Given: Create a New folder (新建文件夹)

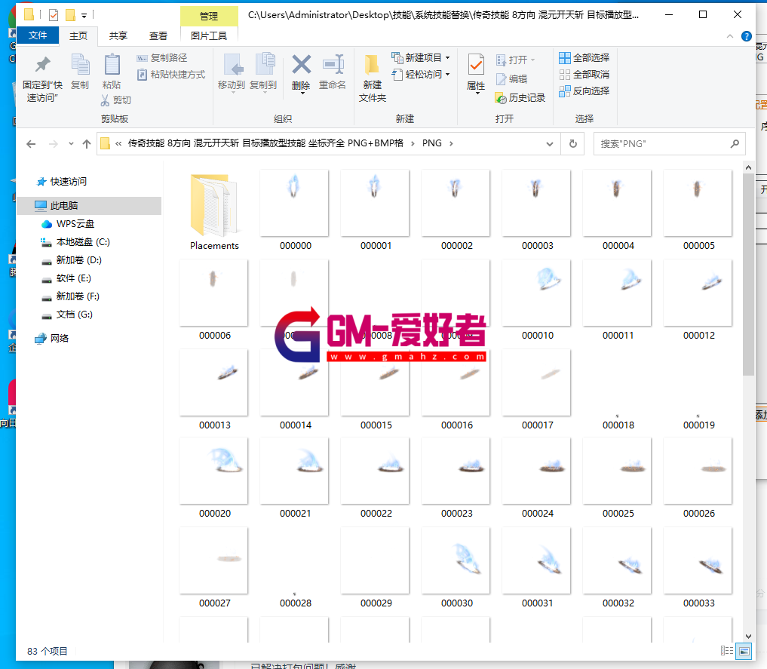Looking at the screenshot, I should [x=373, y=78].
